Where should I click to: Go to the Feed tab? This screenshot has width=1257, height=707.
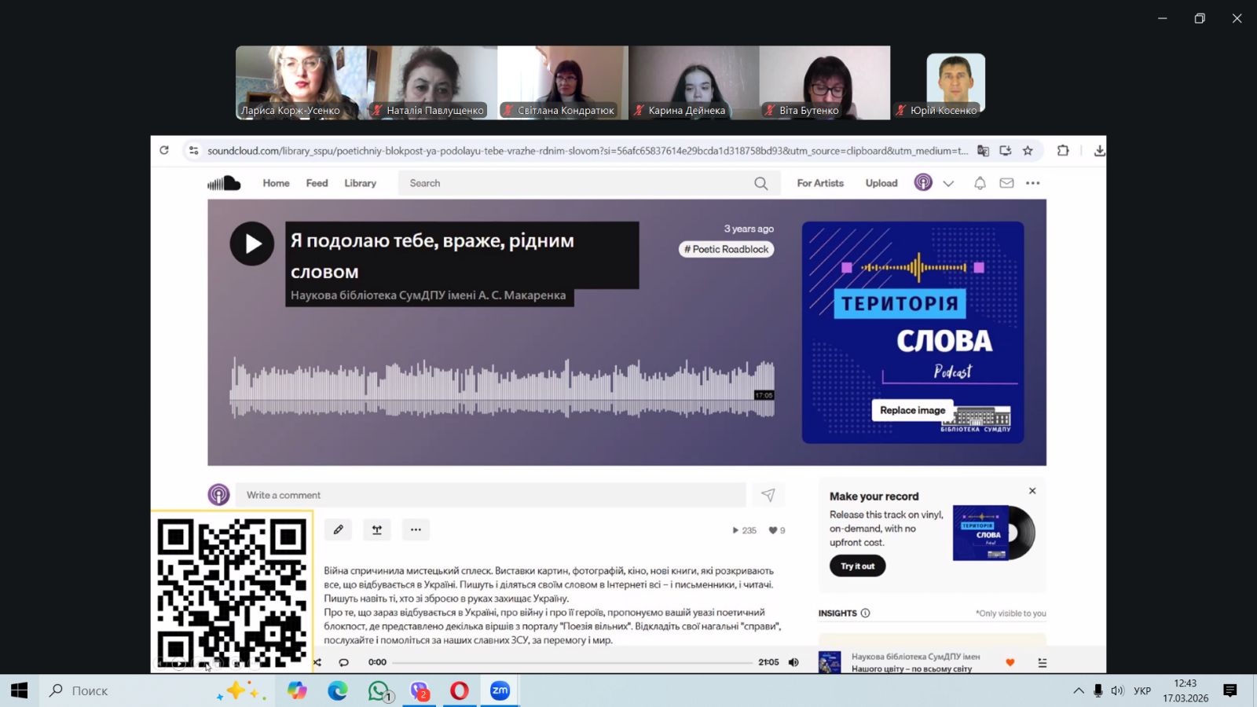[317, 183]
